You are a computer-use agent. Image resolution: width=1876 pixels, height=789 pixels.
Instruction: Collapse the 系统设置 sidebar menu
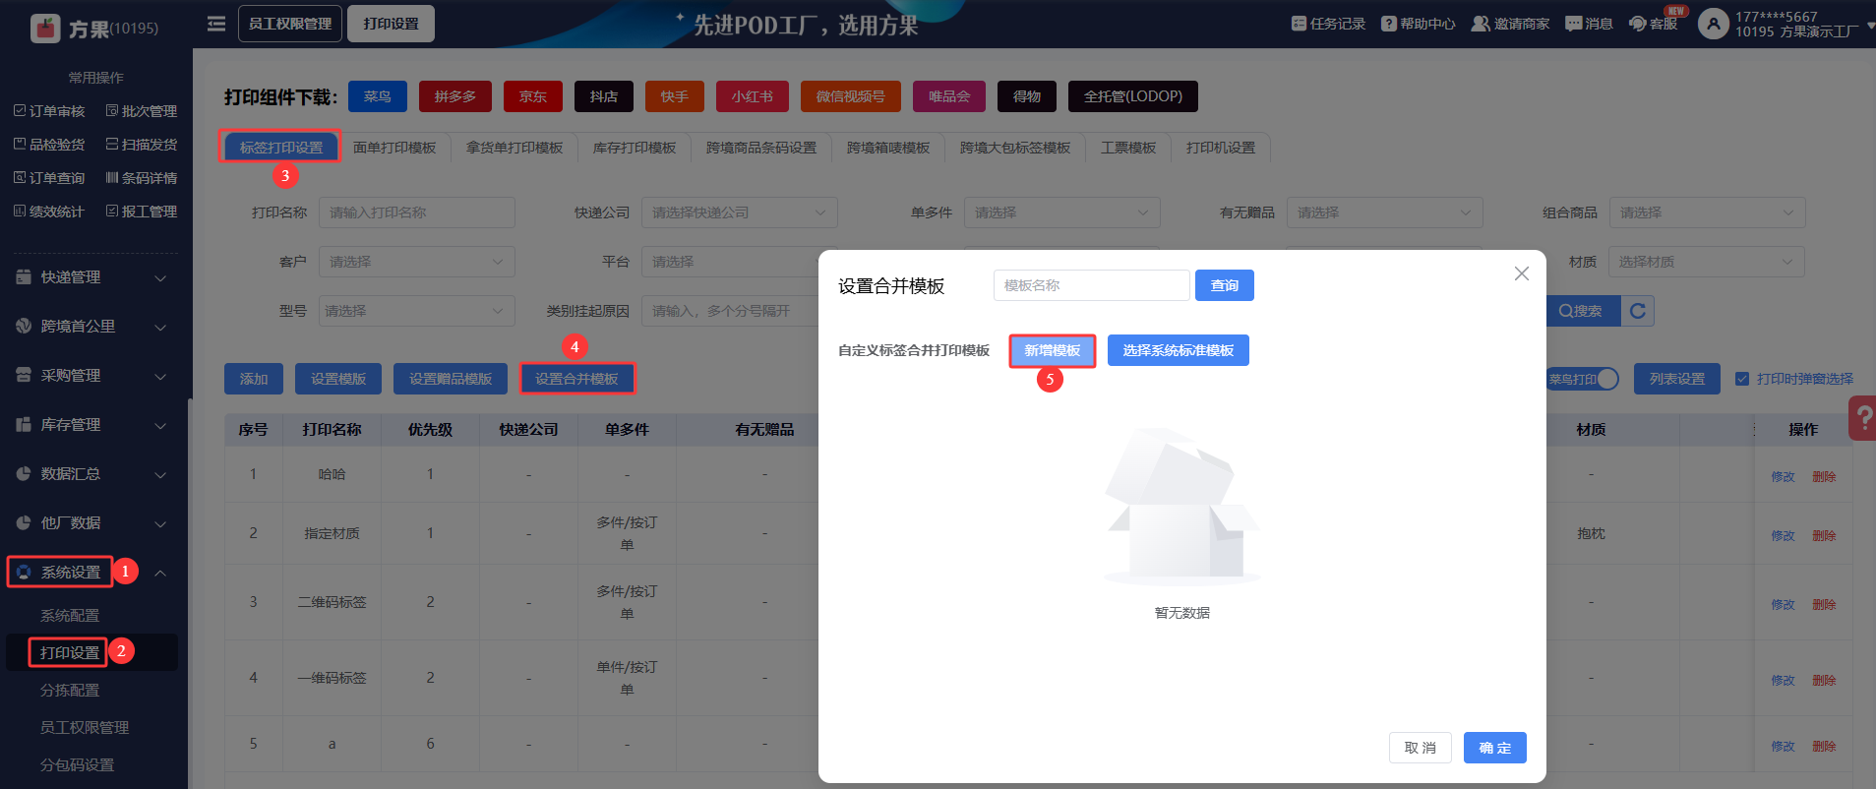click(x=91, y=573)
